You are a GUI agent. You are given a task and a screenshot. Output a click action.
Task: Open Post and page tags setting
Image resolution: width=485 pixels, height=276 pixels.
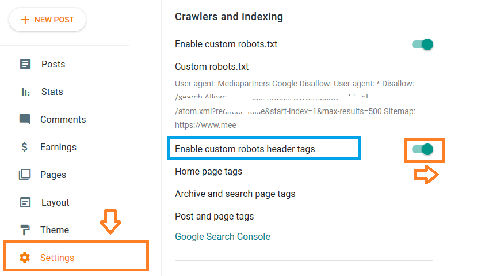(215, 216)
